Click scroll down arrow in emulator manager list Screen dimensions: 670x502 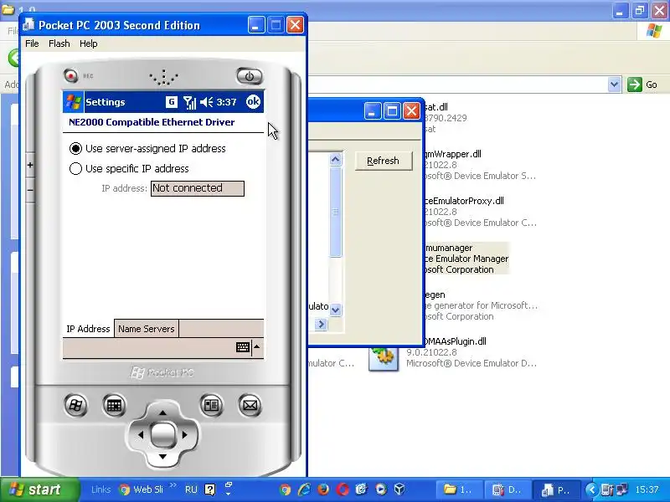336,310
